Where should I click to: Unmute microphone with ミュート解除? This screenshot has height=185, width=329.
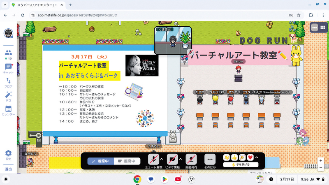[153, 159]
